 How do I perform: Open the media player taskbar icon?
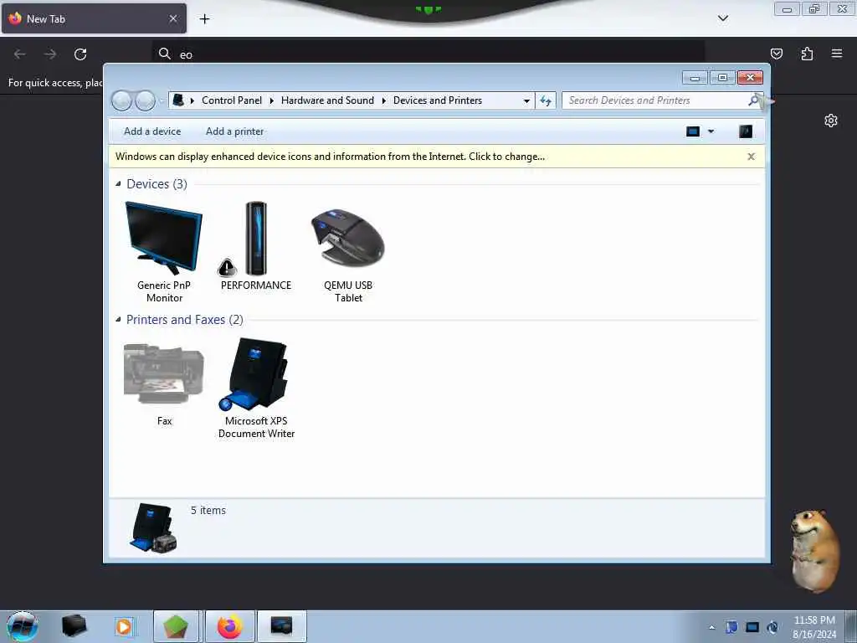[124, 626]
